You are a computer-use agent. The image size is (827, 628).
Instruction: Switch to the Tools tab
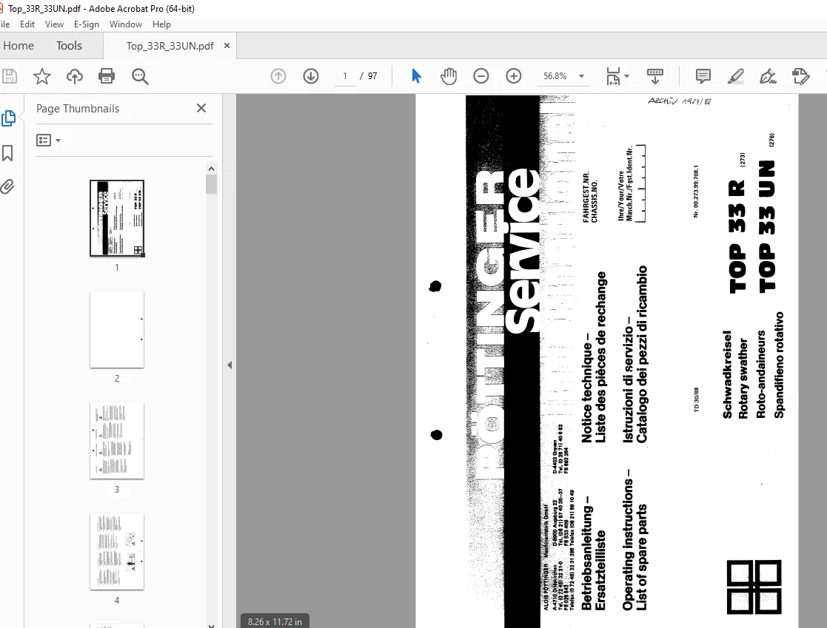pos(69,46)
